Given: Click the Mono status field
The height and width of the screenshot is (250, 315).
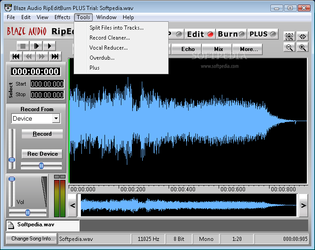Looking at the screenshot, I should pos(206,239).
